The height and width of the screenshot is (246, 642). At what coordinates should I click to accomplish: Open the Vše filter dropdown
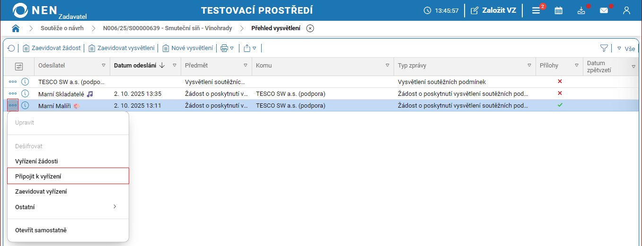[626, 48]
